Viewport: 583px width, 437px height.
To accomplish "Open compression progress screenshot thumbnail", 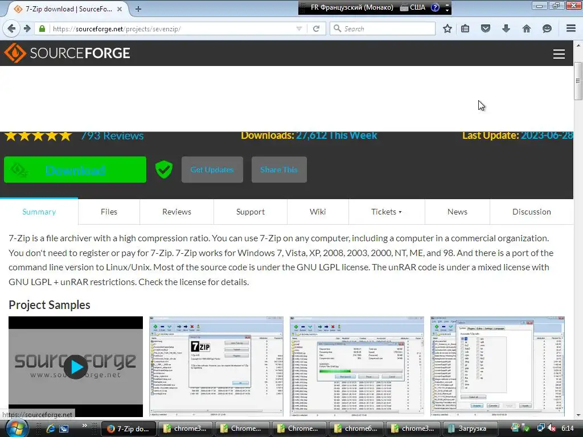I will [357, 366].
